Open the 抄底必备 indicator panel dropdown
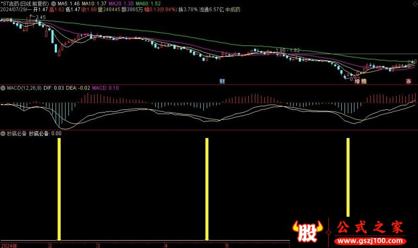The image size is (418, 248). [3, 133]
